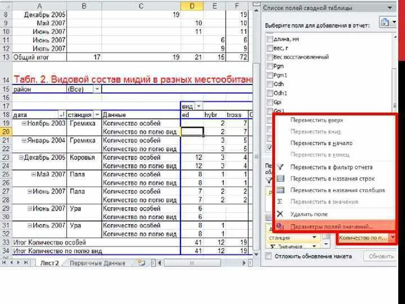Collapse the Май 2007 group
405x304 pixels.
point(33,174)
